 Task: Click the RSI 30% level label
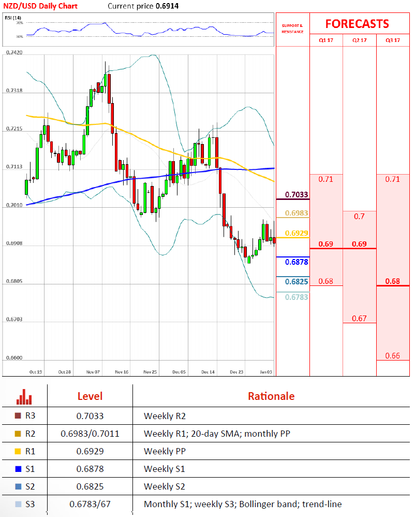20,37
